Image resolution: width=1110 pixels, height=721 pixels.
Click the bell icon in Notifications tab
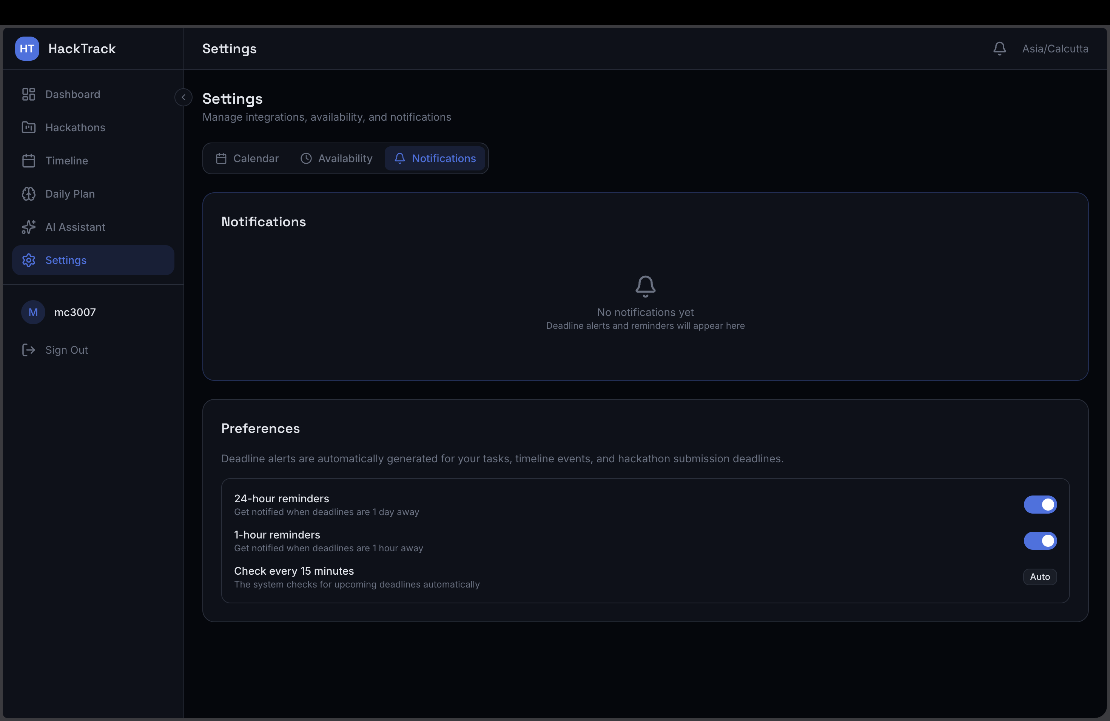click(x=400, y=158)
